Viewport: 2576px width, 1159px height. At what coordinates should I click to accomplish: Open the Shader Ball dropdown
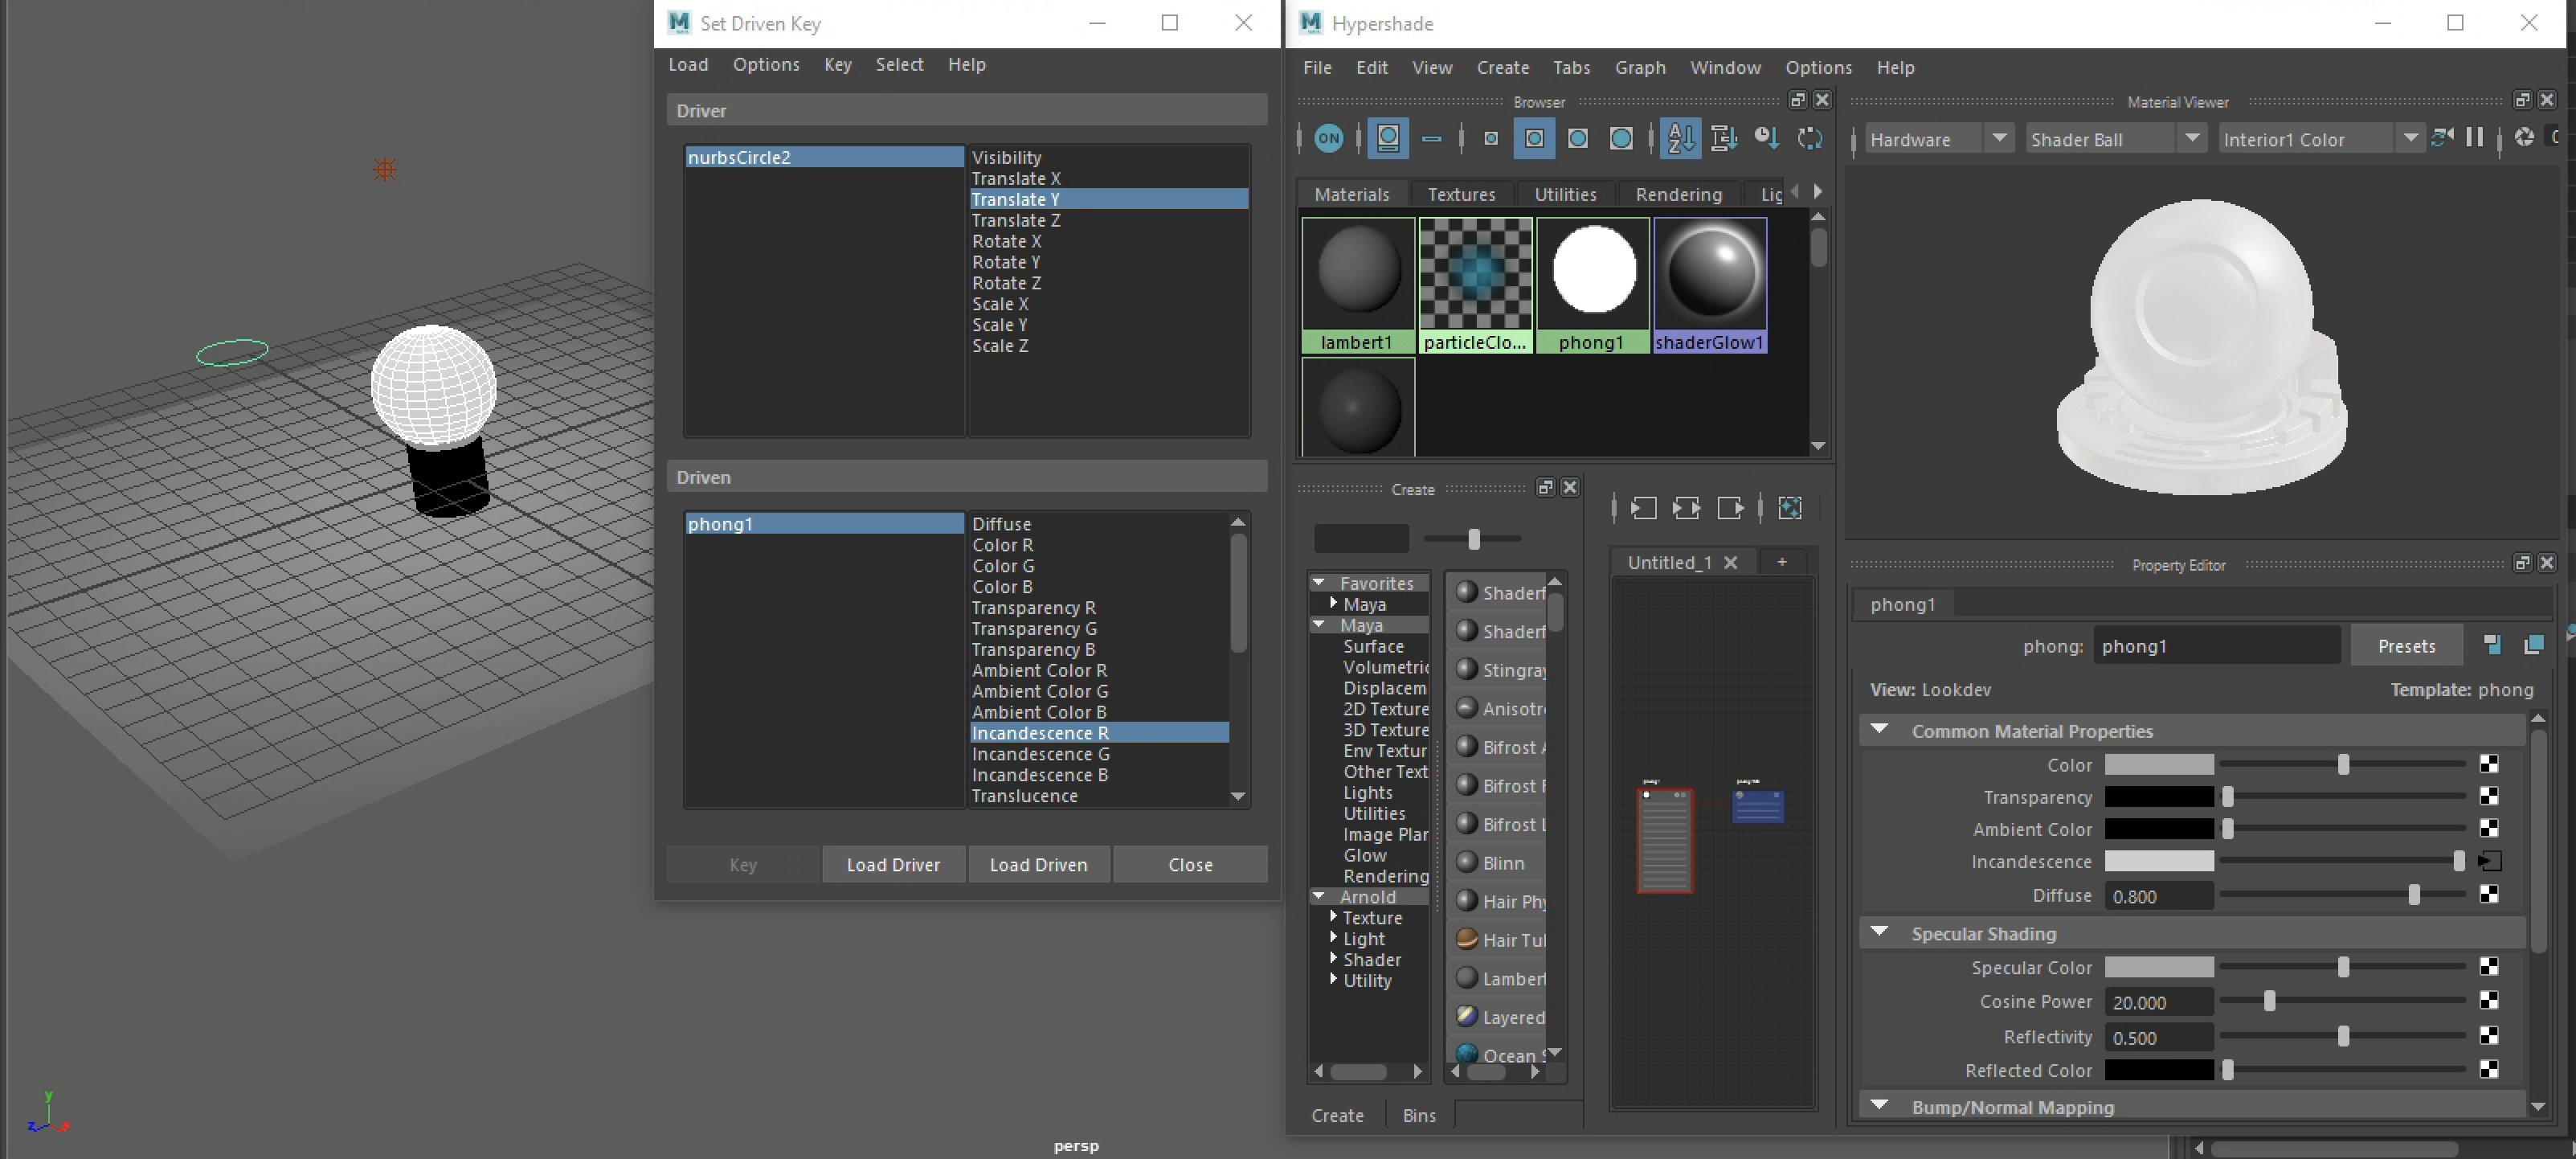tap(2192, 139)
